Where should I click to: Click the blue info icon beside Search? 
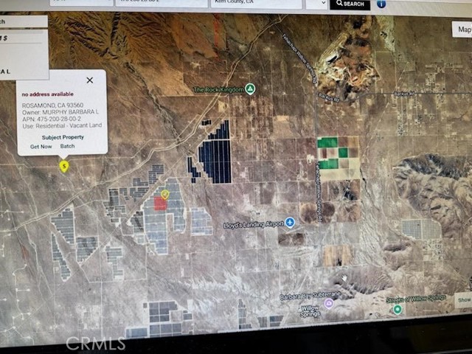[x=381, y=4]
